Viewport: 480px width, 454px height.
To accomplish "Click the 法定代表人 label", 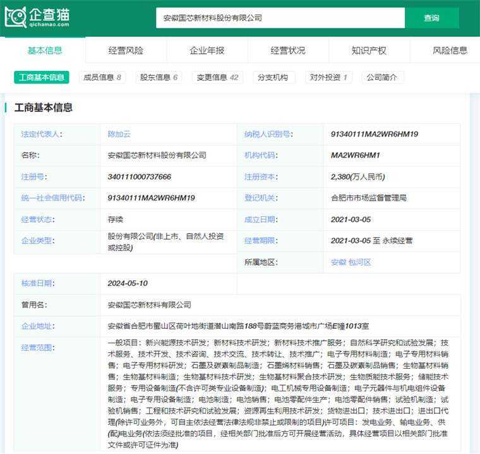I will (42, 134).
